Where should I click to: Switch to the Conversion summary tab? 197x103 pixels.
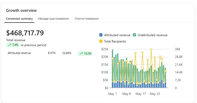coord(19,19)
